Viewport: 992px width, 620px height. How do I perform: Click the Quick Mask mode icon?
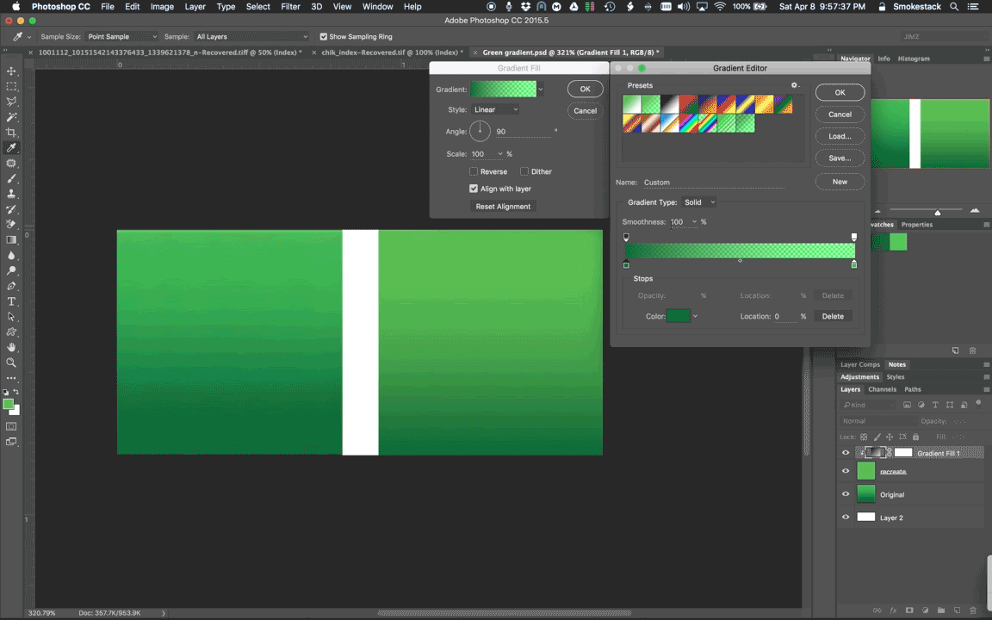coord(11,426)
